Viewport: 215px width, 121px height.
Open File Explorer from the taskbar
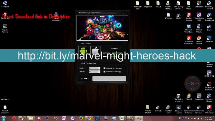pos(31,118)
